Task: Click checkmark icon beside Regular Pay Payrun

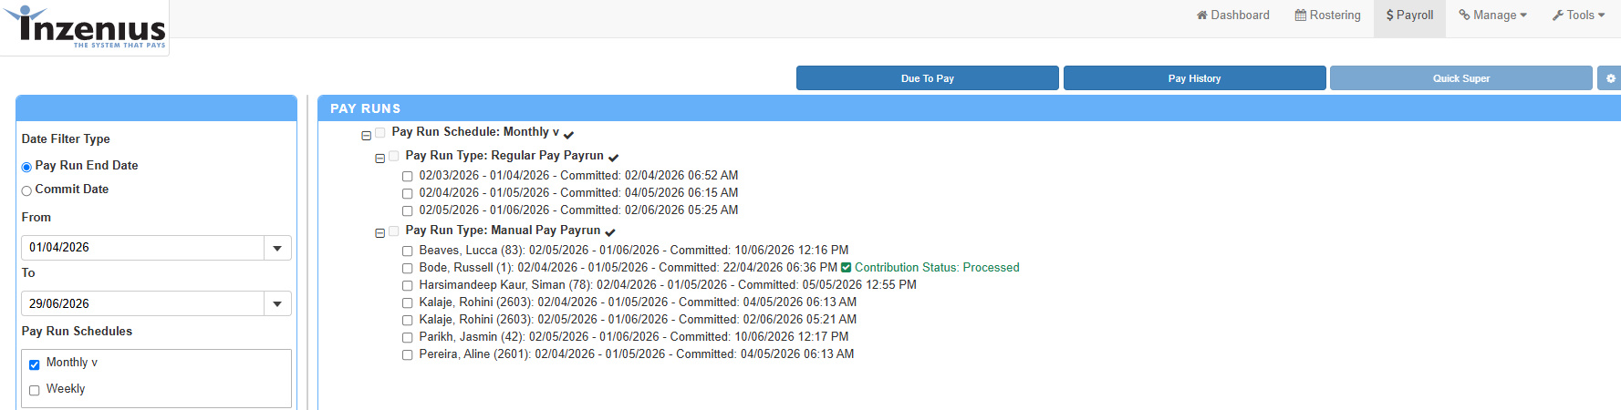Action: (x=613, y=159)
